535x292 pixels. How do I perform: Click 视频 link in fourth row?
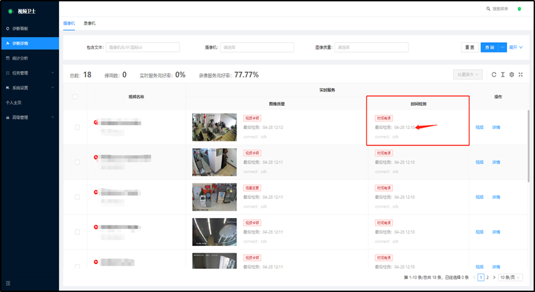tap(479, 232)
